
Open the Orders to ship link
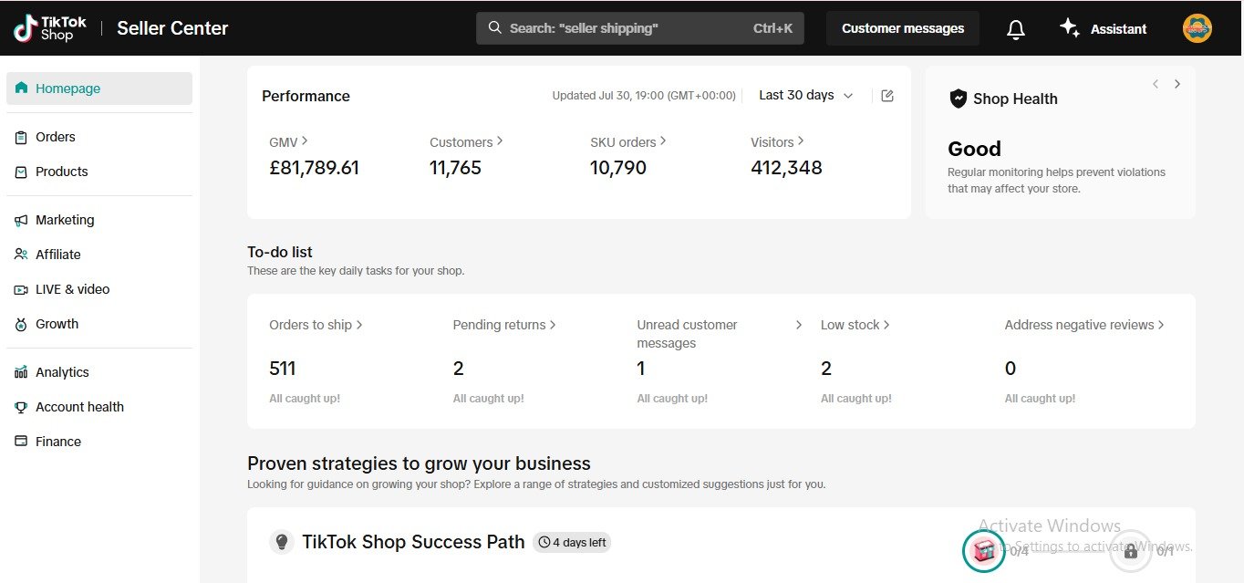[x=316, y=325]
